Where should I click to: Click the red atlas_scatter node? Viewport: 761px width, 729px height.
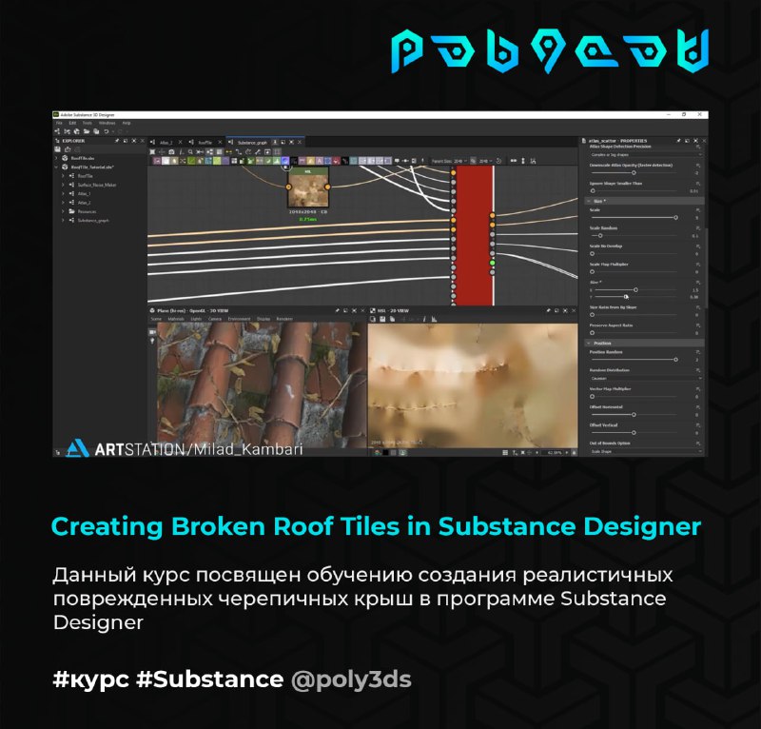click(473, 236)
